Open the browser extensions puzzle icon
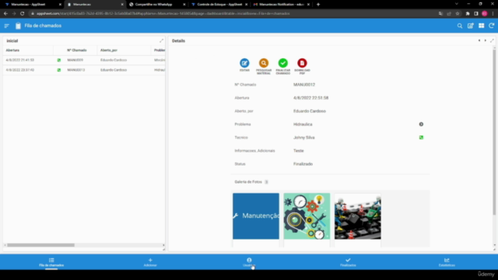 (x=468, y=14)
